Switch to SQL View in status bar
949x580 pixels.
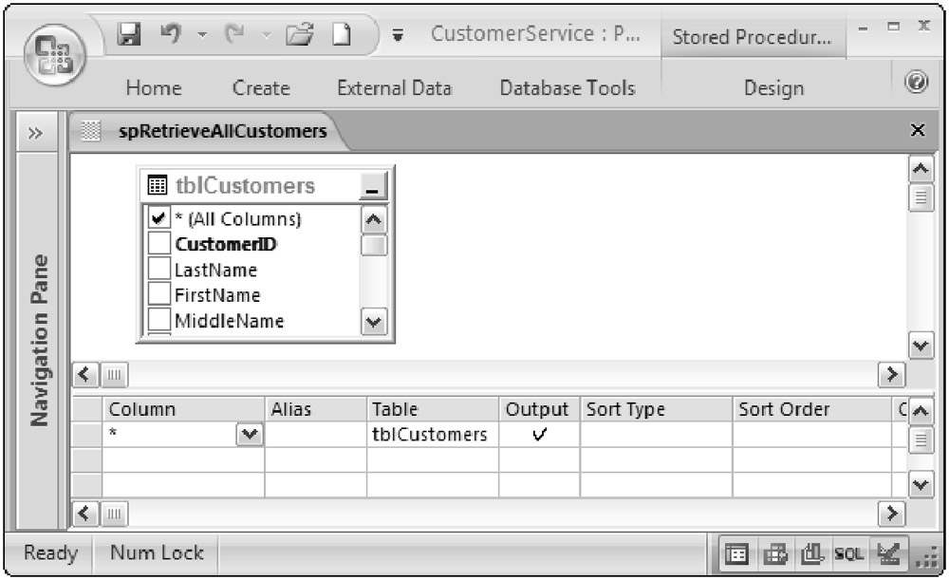(848, 552)
